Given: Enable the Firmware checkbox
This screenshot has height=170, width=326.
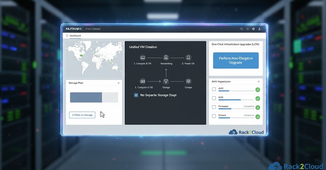Looking at the screenshot, I should [x=214, y=107].
